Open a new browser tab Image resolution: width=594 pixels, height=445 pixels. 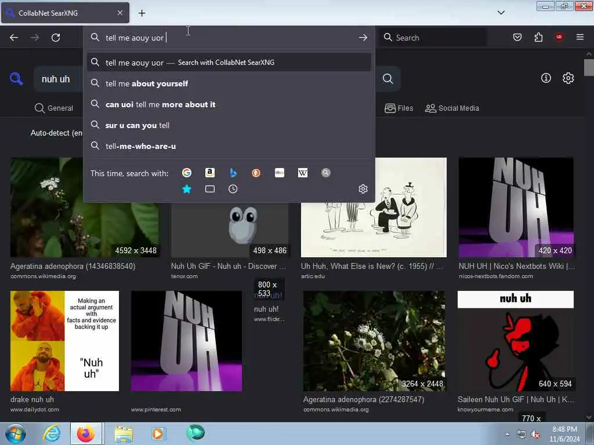(x=142, y=13)
